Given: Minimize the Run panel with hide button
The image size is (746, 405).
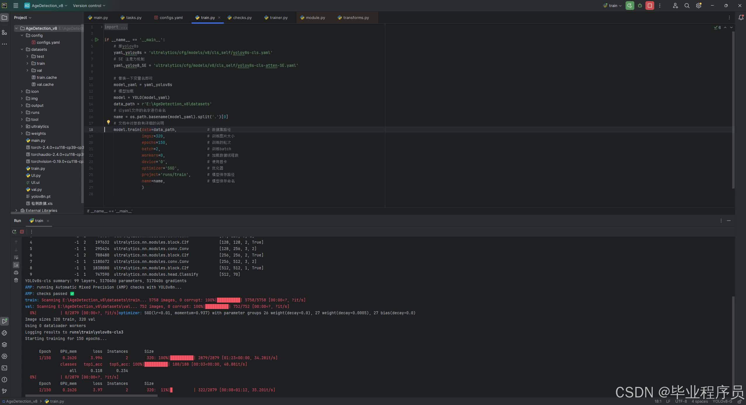Looking at the screenshot, I should tap(729, 221).
